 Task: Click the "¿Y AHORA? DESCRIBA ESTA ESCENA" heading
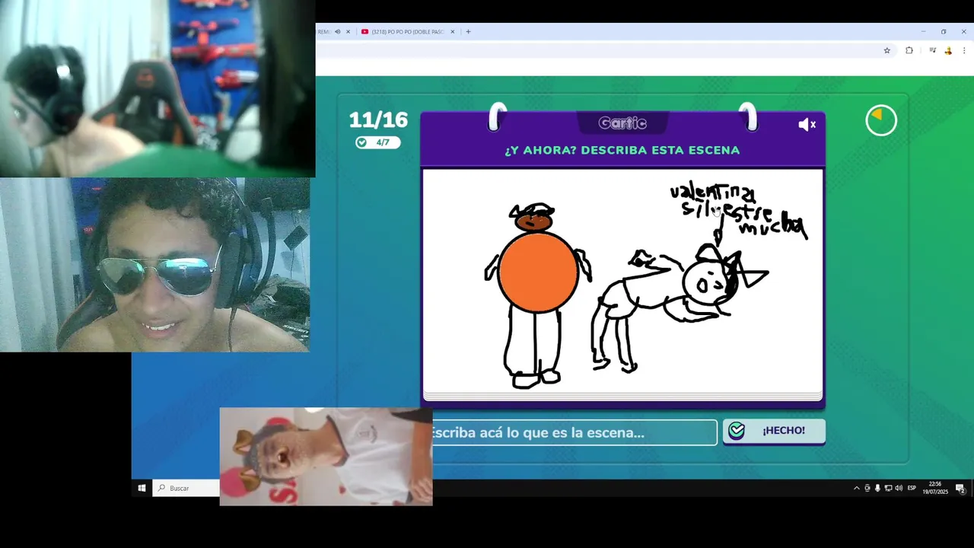click(x=622, y=150)
